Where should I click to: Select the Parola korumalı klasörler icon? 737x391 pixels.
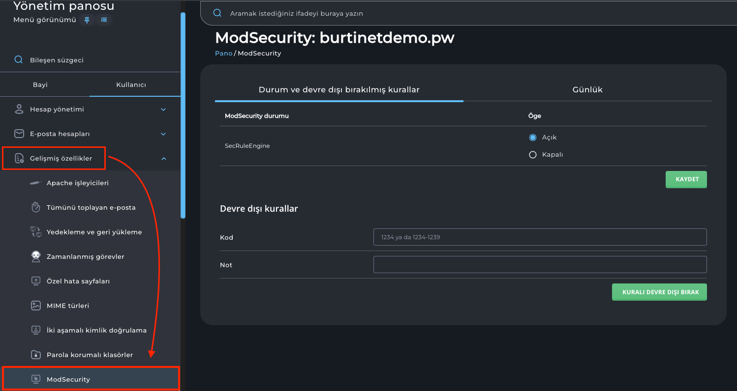pyautogui.click(x=35, y=354)
